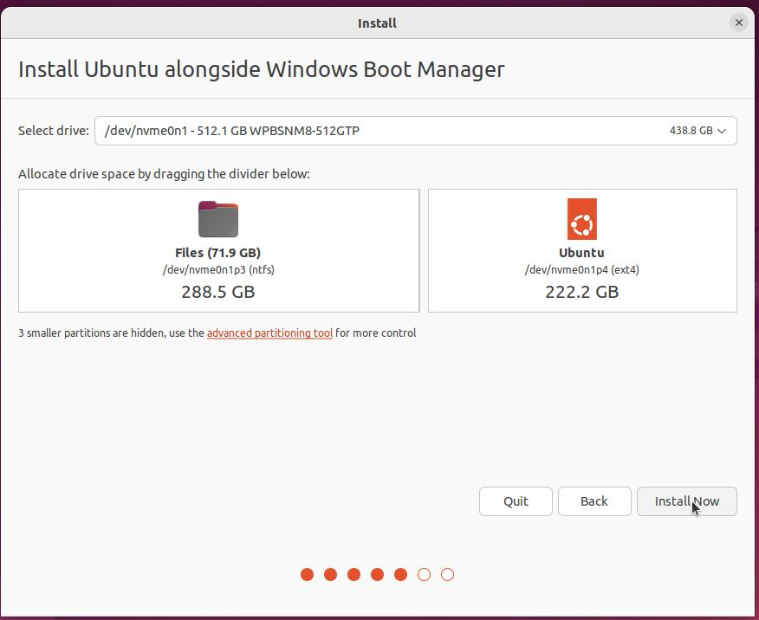Click the /dev/nvme0n1p3 (ntfs) partition label

click(x=218, y=269)
